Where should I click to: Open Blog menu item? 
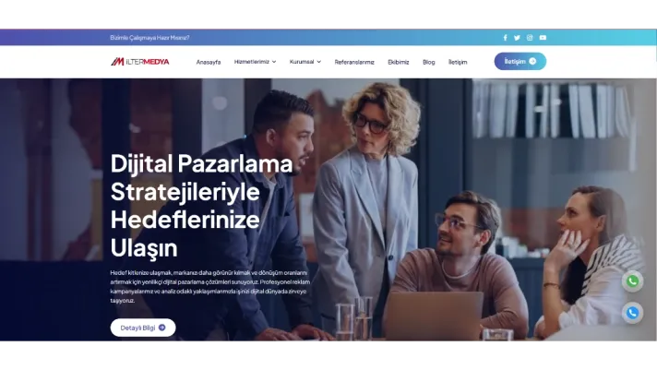(429, 62)
